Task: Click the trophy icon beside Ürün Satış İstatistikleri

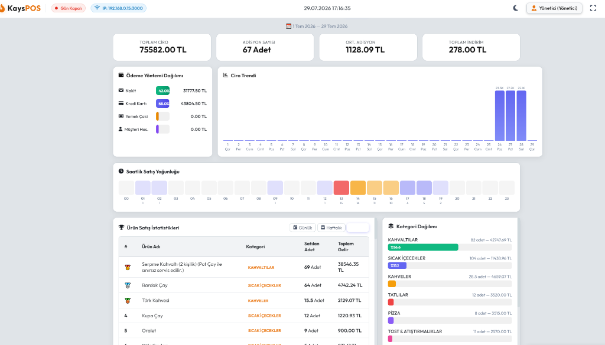Action: tap(122, 228)
